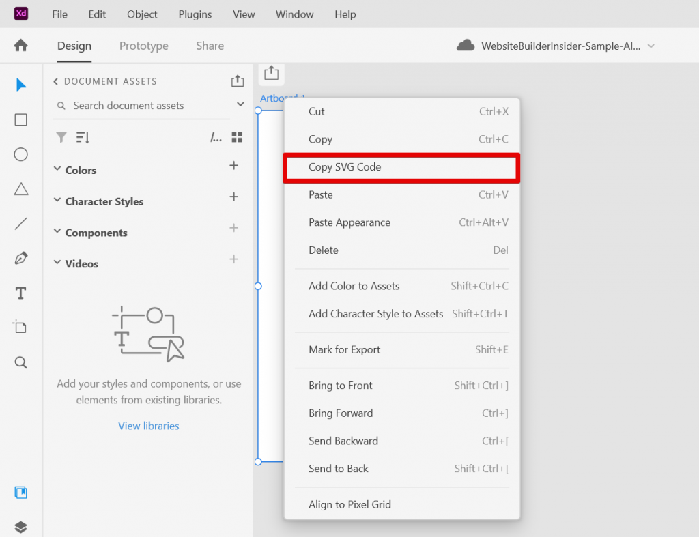Screen dimensions: 699x537
Task: Select the Ellipse tool
Action: point(20,154)
